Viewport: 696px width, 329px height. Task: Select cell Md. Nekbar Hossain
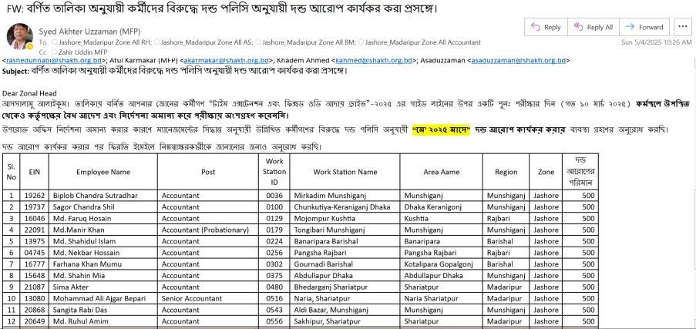103,253
